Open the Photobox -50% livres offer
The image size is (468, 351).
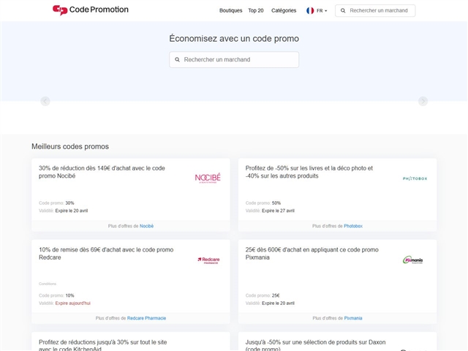tap(309, 172)
